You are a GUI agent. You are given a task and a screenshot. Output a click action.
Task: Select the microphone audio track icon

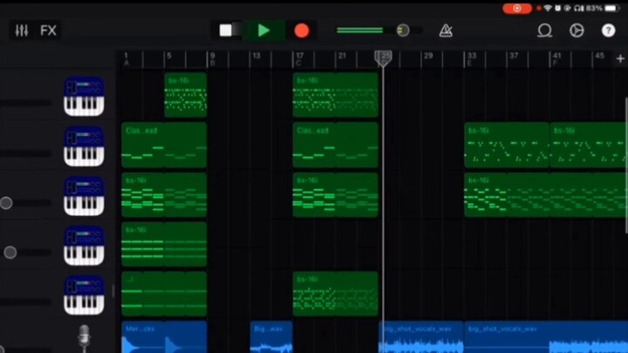(84, 338)
